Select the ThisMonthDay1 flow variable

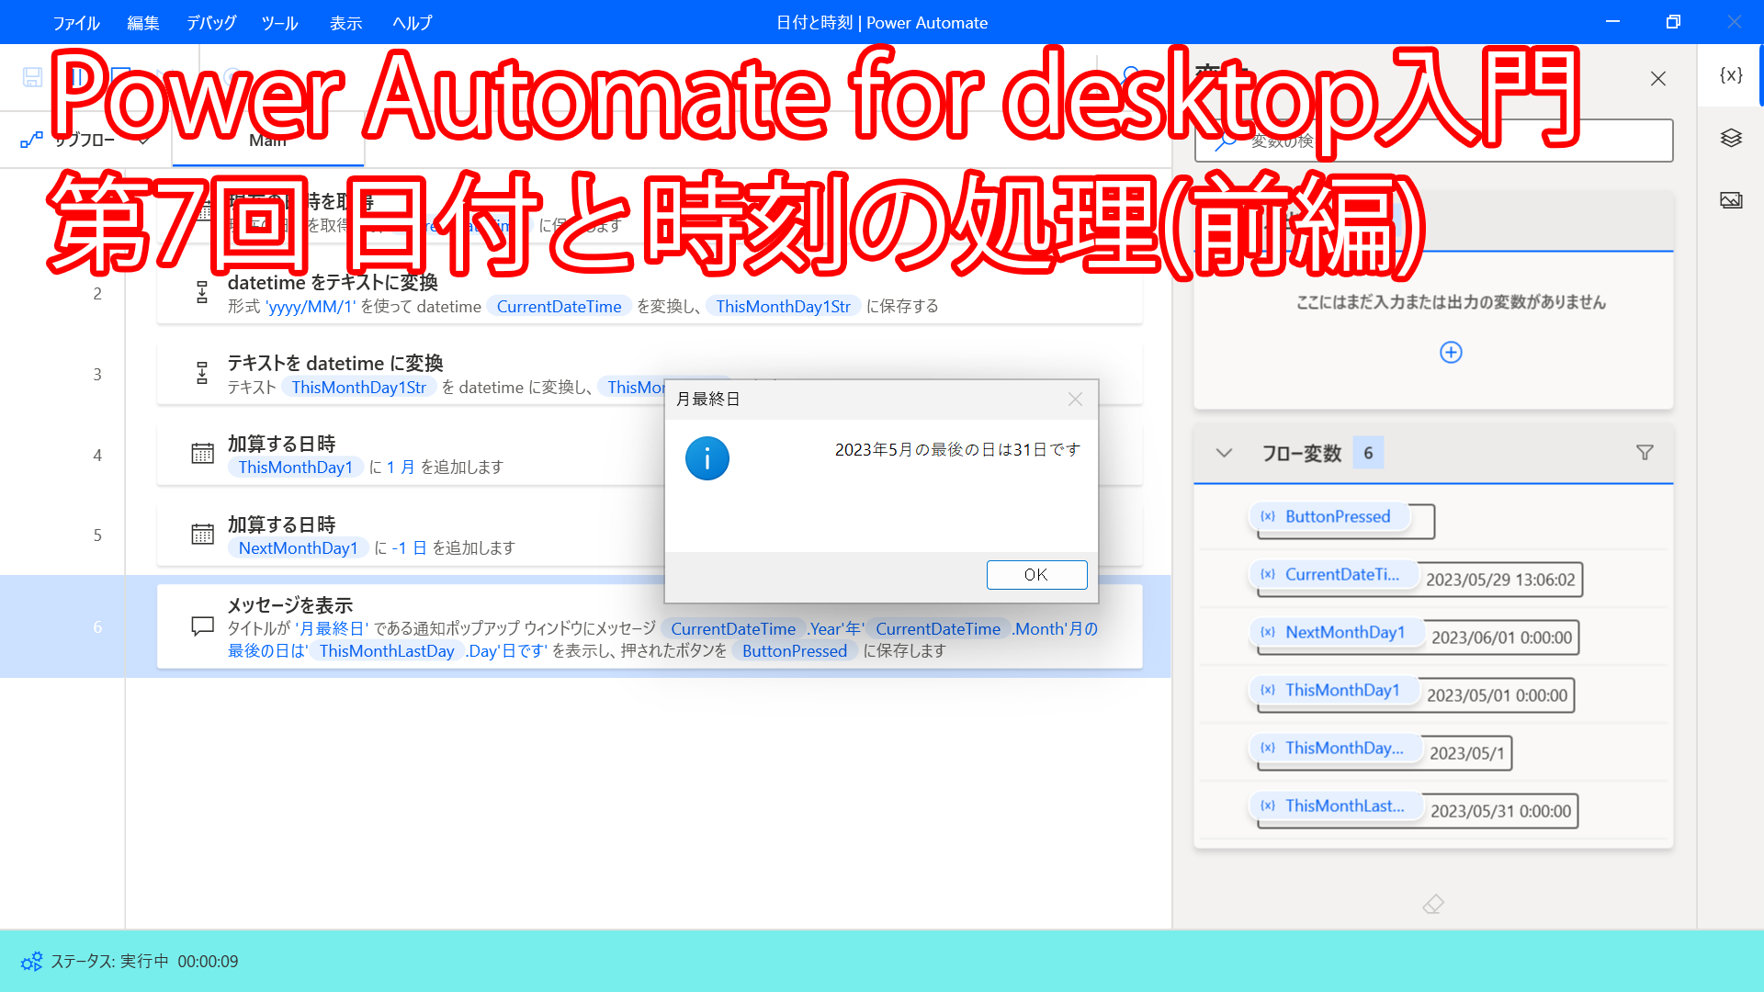click(x=1334, y=691)
